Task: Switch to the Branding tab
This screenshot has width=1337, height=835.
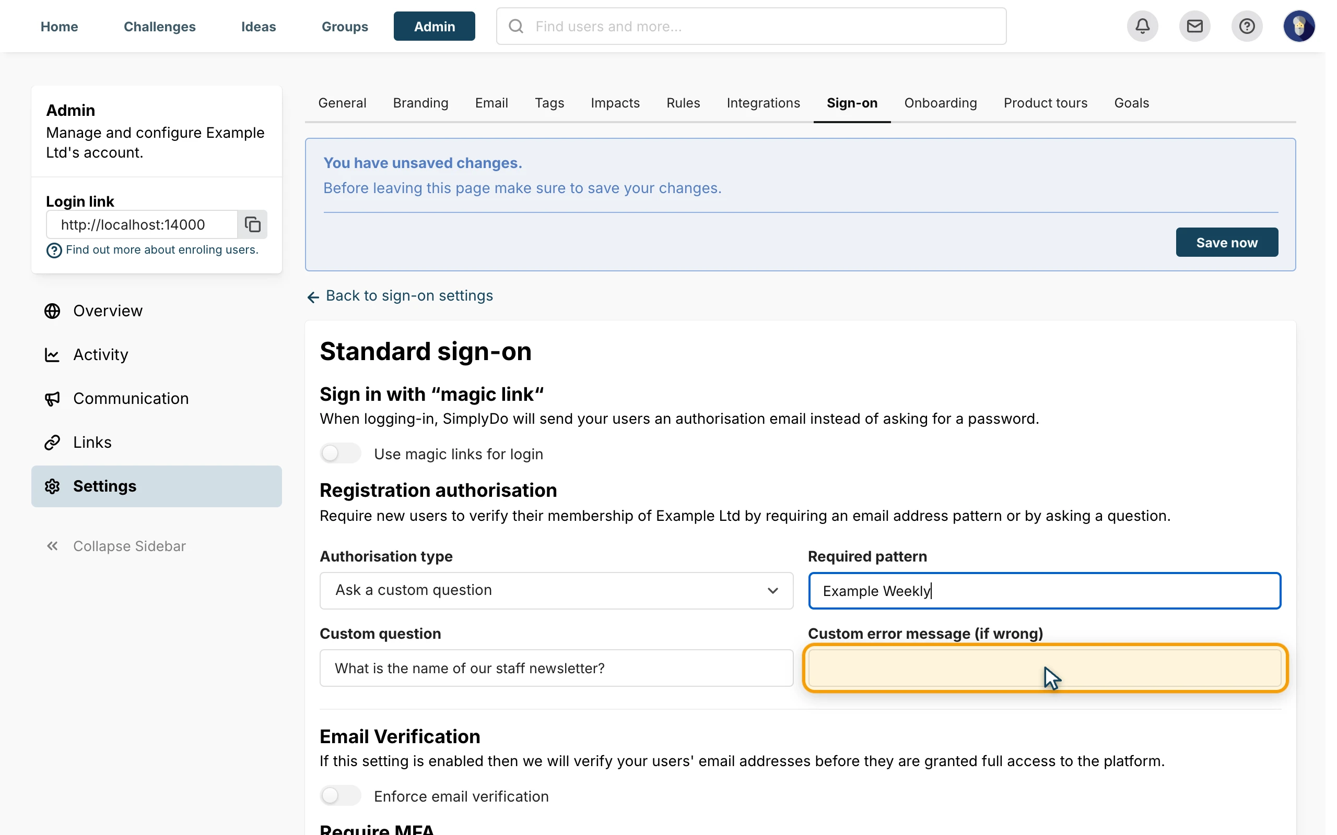Action: point(420,103)
